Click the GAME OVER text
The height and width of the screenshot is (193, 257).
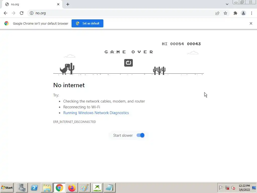pos(129,52)
